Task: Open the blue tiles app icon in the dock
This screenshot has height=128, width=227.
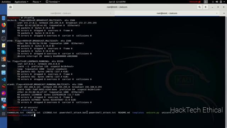Action: [x=4, y=100]
